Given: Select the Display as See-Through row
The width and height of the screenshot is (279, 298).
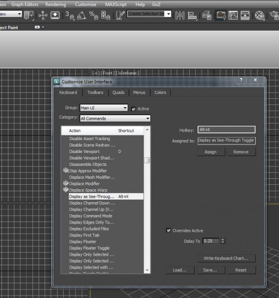Looking at the screenshot, I should [x=106, y=197].
